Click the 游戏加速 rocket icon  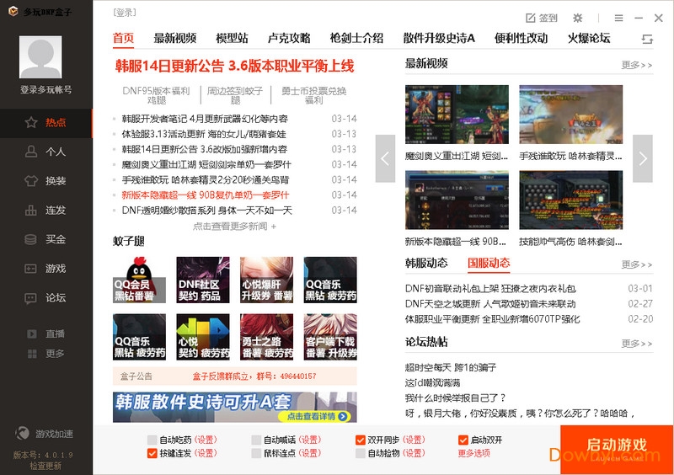click(23, 433)
